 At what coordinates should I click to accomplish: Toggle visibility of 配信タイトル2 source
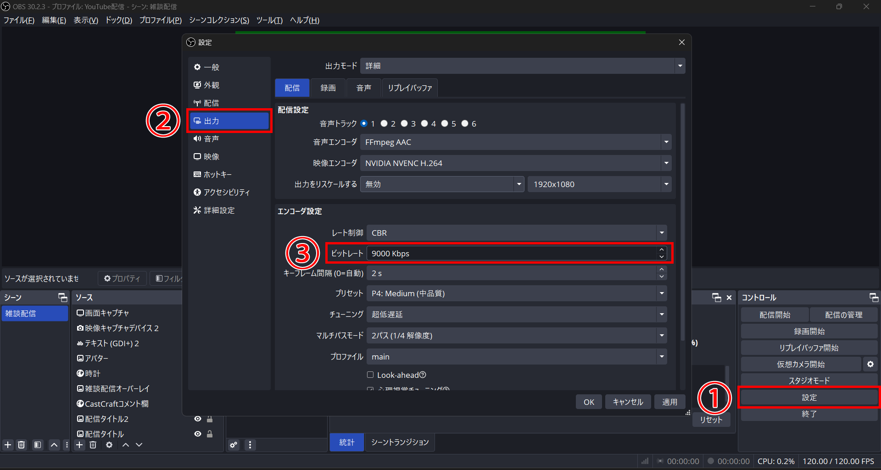(198, 419)
